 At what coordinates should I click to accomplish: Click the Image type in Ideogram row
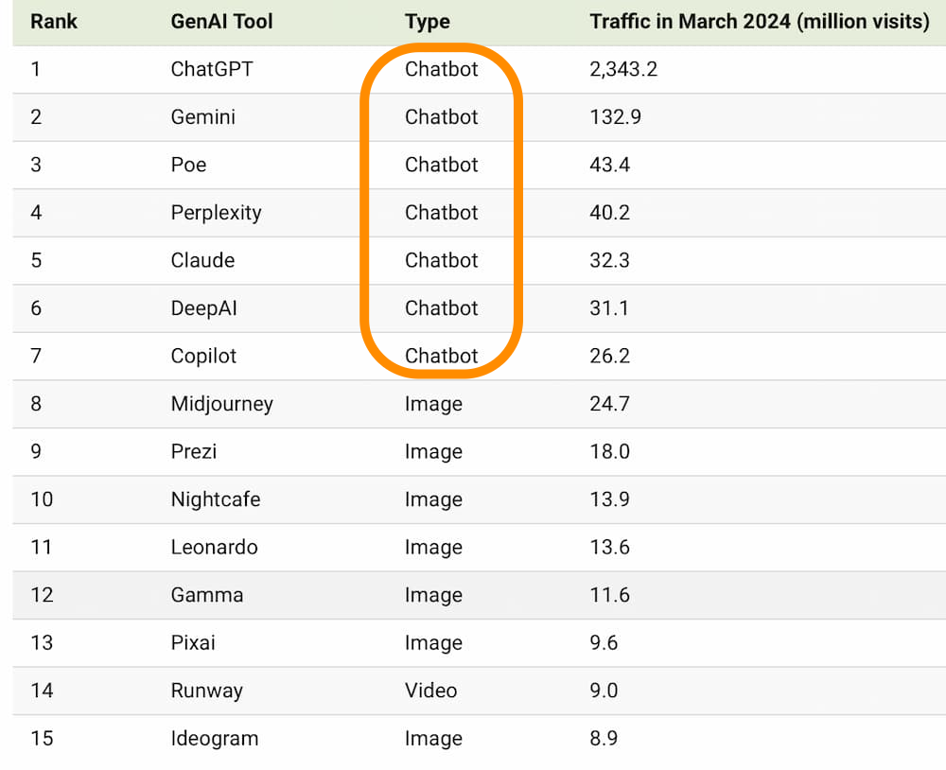pos(434,739)
